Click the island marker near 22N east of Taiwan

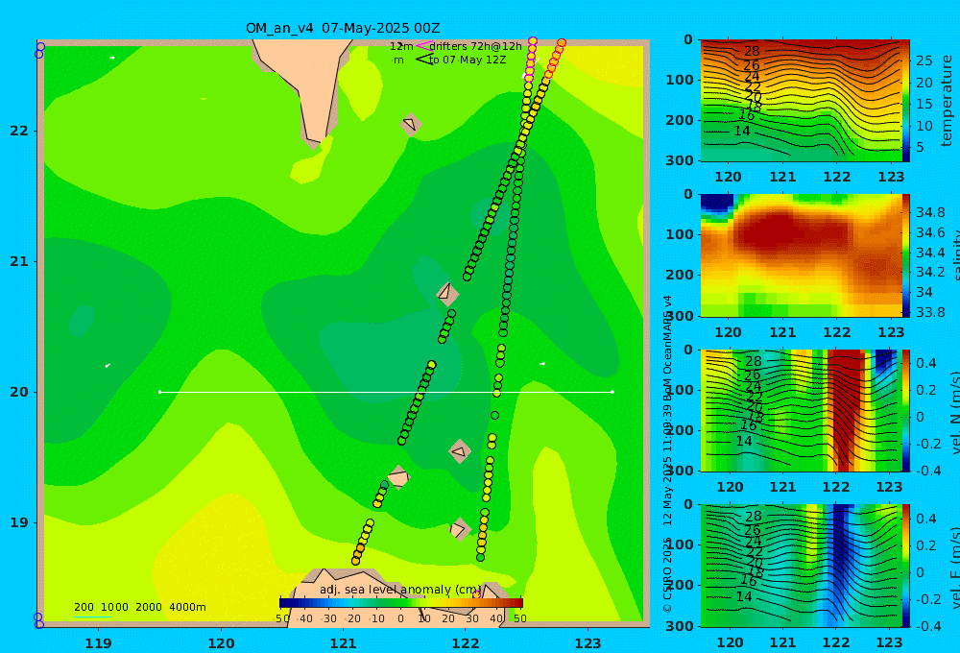tap(411, 124)
